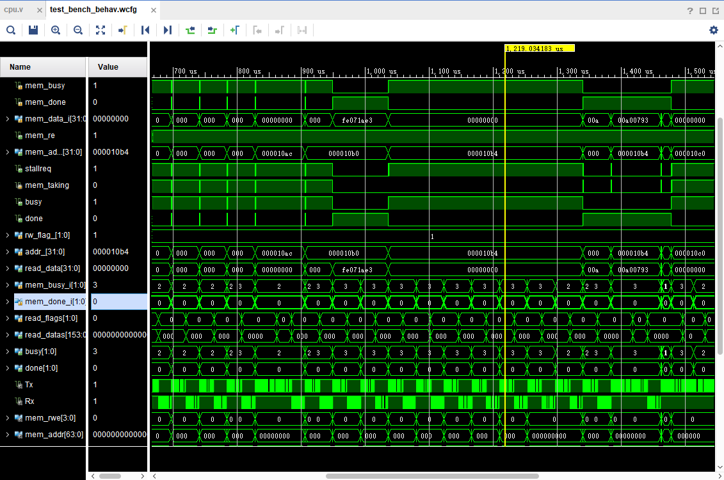Expand the mem_done_i[1:0] bus
The width and height of the screenshot is (724, 480).
8,302
